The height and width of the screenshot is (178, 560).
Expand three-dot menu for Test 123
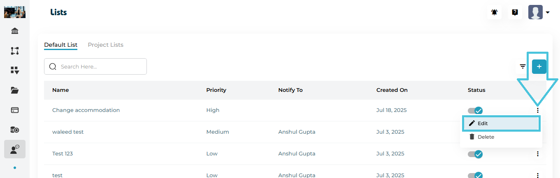tap(537, 154)
